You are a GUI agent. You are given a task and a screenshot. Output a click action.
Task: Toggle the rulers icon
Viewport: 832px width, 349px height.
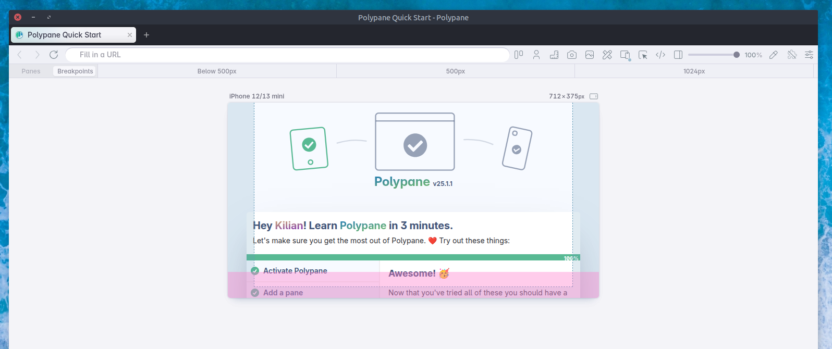(x=554, y=55)
